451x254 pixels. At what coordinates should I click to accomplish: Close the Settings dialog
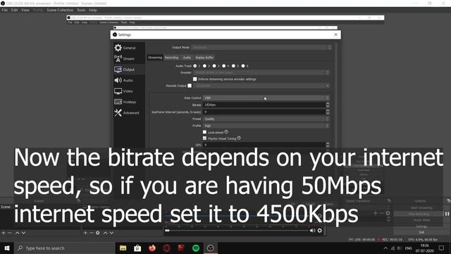[x=335, y=35]
